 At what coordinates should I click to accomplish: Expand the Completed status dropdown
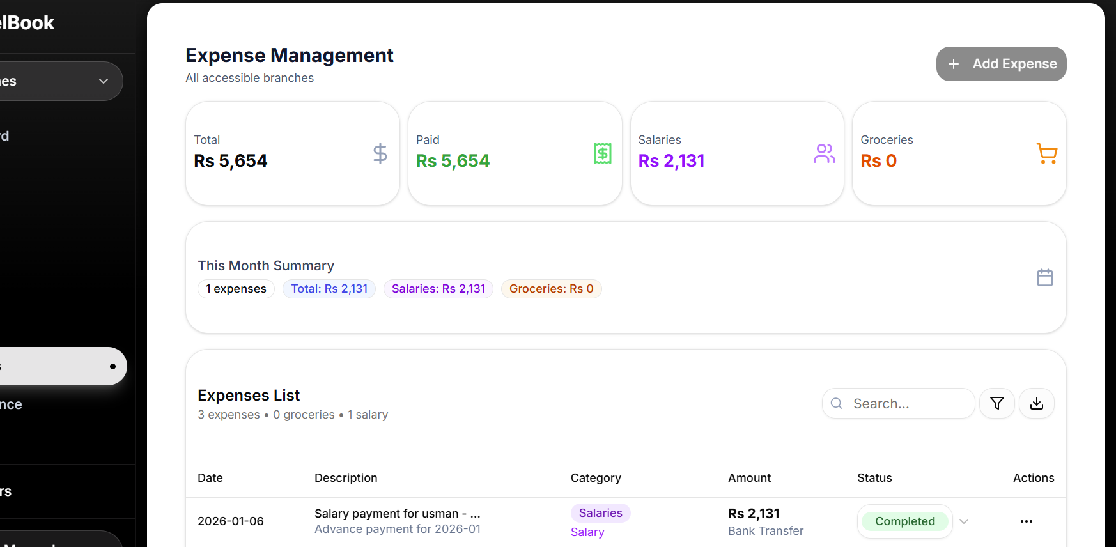964,521
